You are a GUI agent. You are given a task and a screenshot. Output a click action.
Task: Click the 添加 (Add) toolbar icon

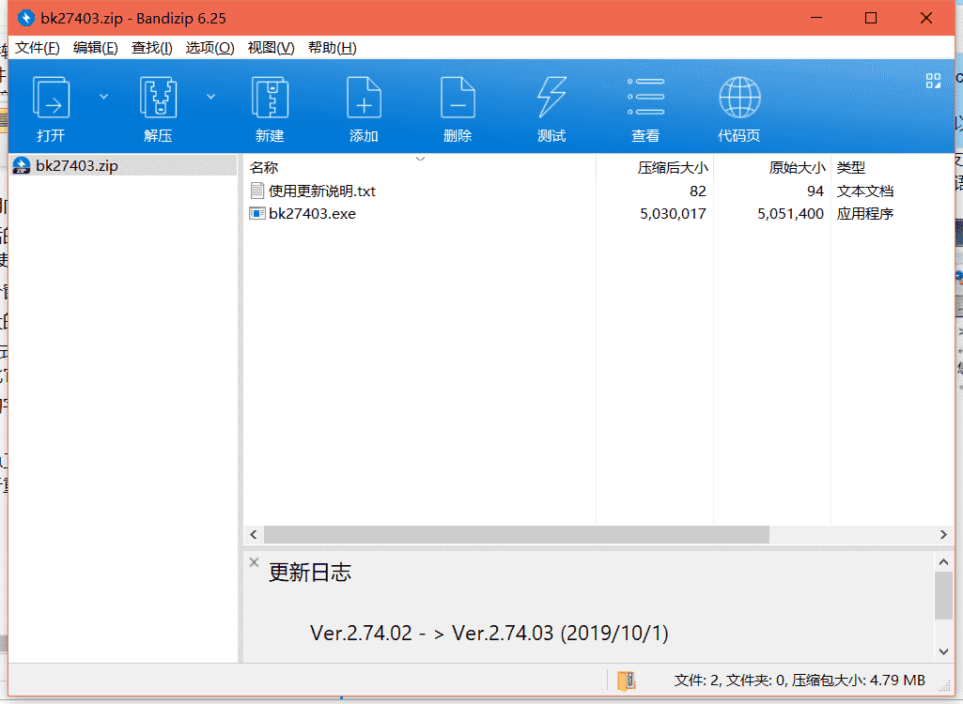tap(364, 97)
